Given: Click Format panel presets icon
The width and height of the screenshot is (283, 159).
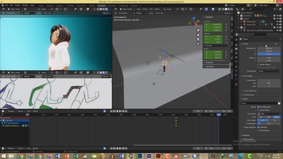Looking at the screenshot, I should coord(276,44).
